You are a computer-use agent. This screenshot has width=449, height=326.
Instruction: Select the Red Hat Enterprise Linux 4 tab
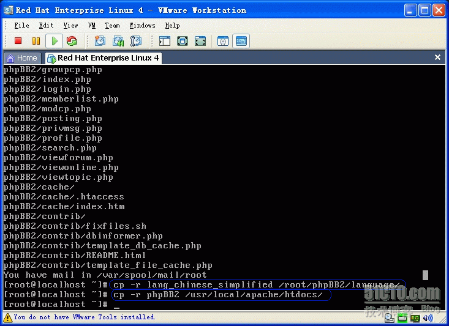tap(103, 58)
